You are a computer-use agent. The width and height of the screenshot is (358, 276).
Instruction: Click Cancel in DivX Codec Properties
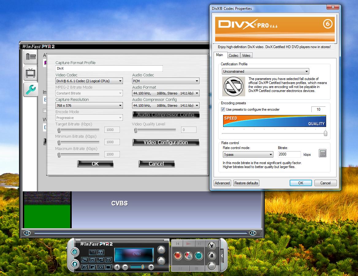[325, 183]
